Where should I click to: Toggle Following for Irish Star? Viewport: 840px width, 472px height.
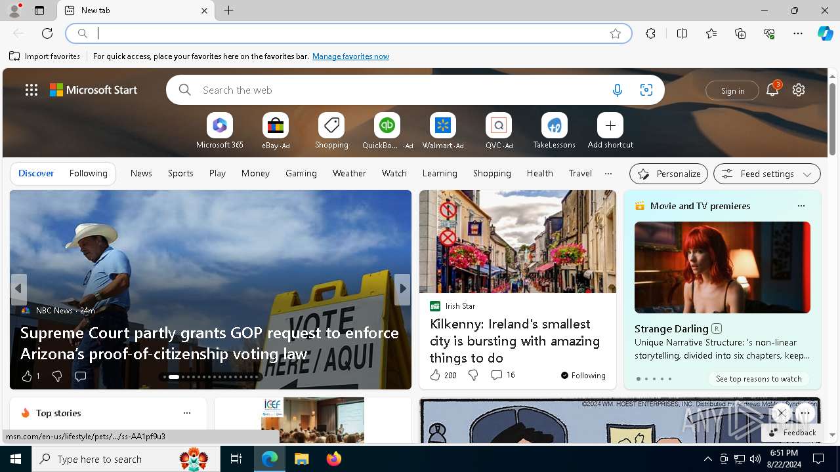(x=583, y=376)
